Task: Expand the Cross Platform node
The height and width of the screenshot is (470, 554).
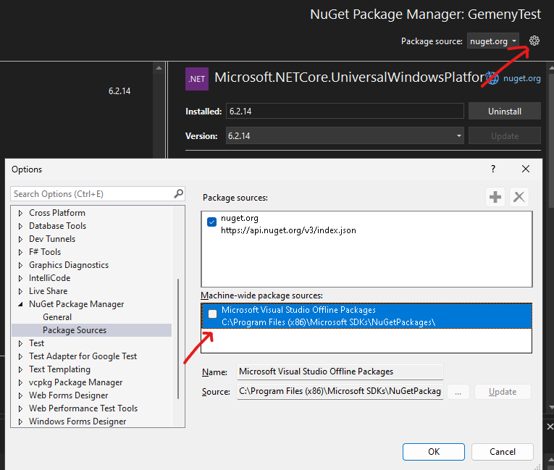Action: pos(20,213)
